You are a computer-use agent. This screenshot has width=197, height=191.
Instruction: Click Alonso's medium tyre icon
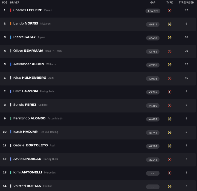click(x=169, y=119)
